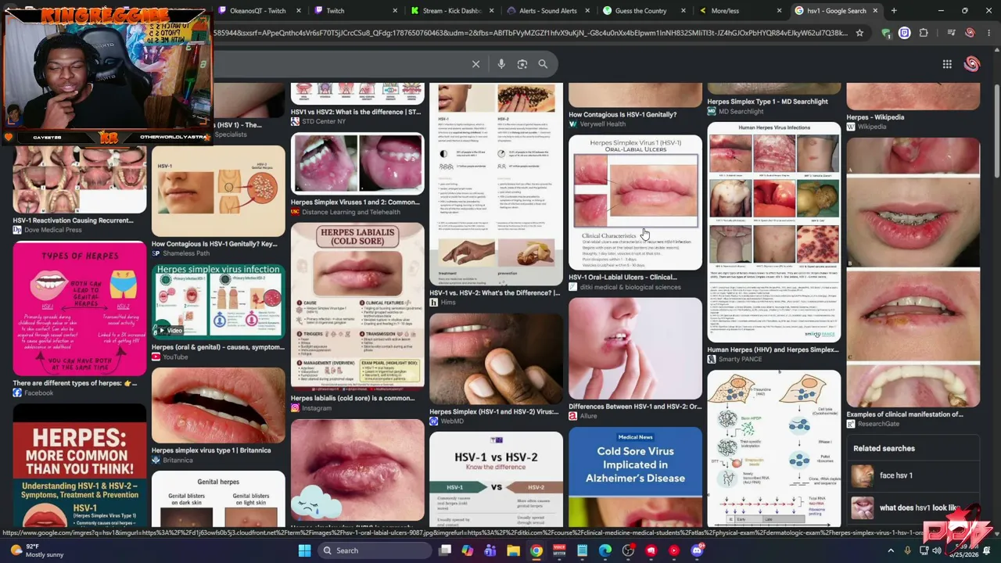Open 'Herpes Simplex Viruses 1 and 2: Common' link
Screen dimensions: 1001x563
355,203
